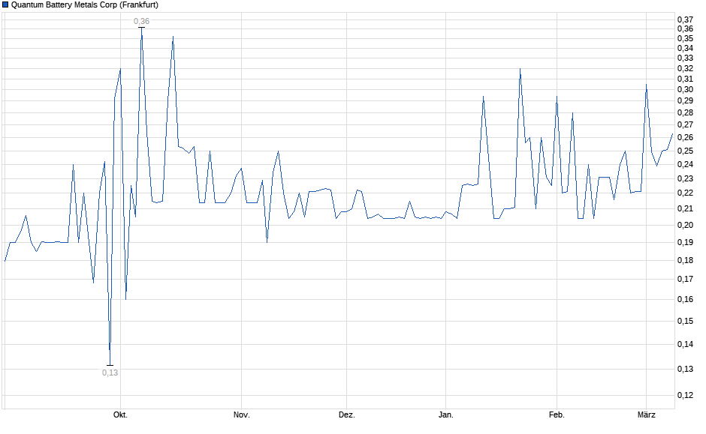Click the Feb. month label

(x=556, y=415)
